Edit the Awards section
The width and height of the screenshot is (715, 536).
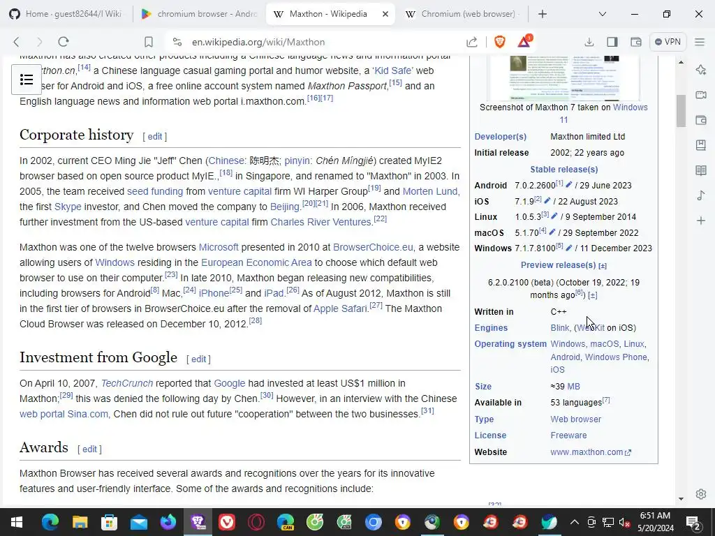[89, 449]
